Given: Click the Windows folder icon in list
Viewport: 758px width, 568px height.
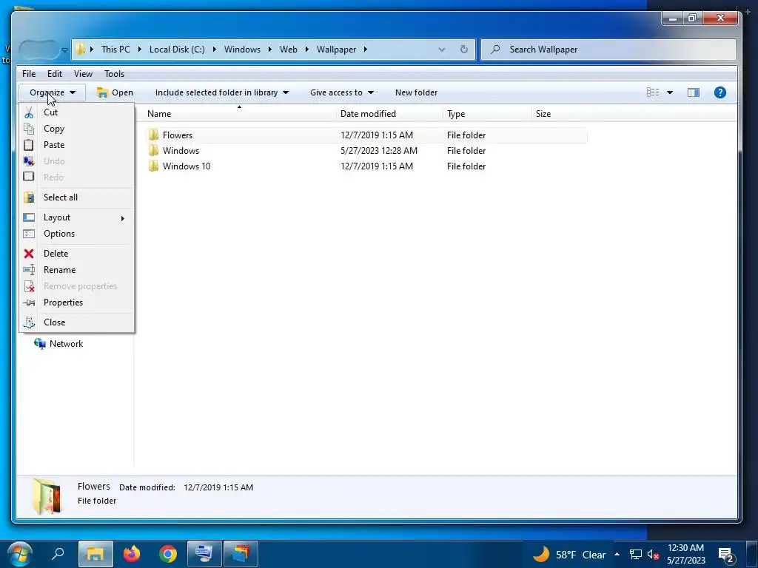Looking at the screenshot, I should tap(153, 151).
